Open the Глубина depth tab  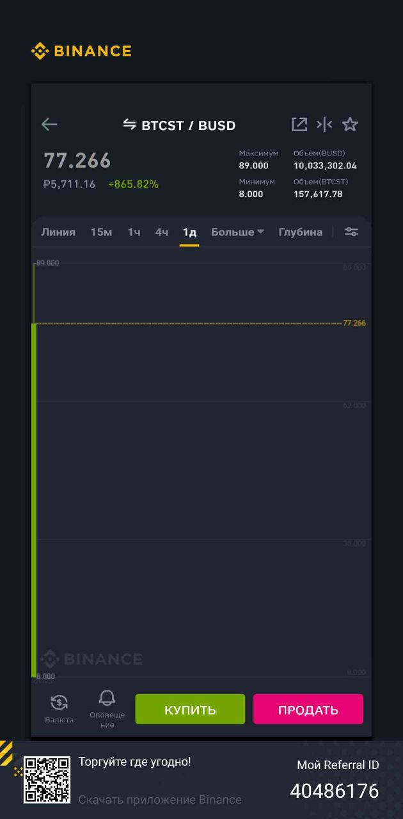click(300, 232)
